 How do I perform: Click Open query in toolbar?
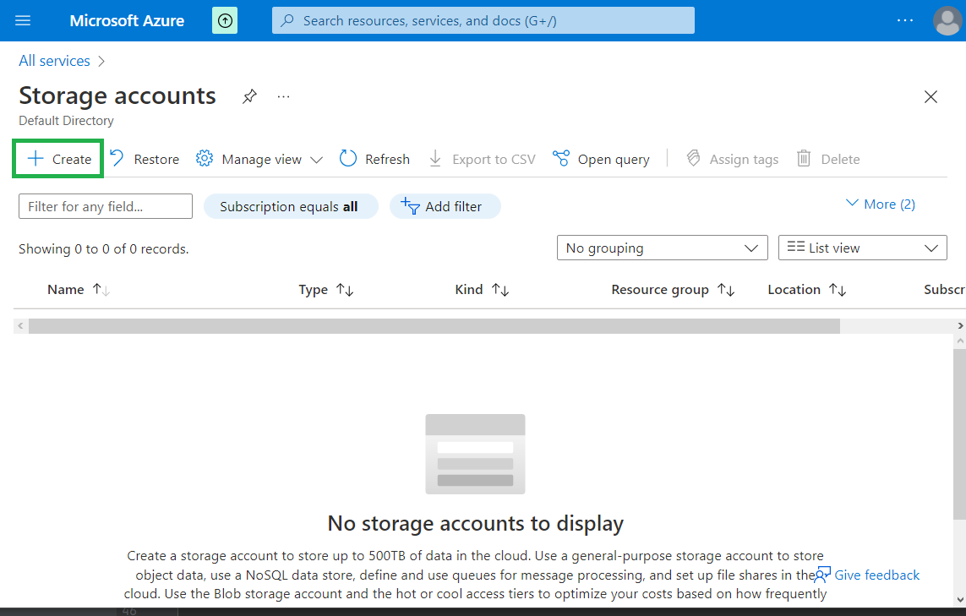(601, 159)
